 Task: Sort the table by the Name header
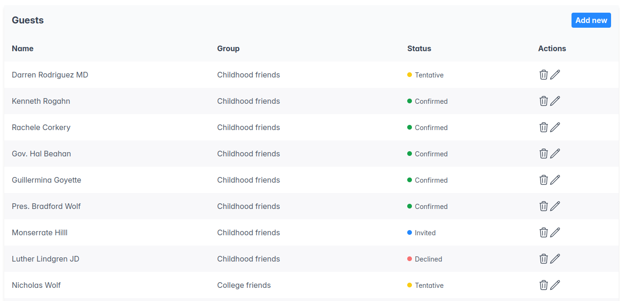23,48
